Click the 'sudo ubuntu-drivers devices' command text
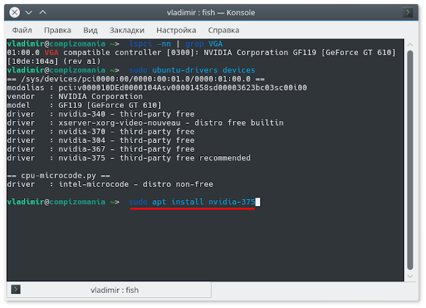This screenshot has height=308, width=426. 192,70
